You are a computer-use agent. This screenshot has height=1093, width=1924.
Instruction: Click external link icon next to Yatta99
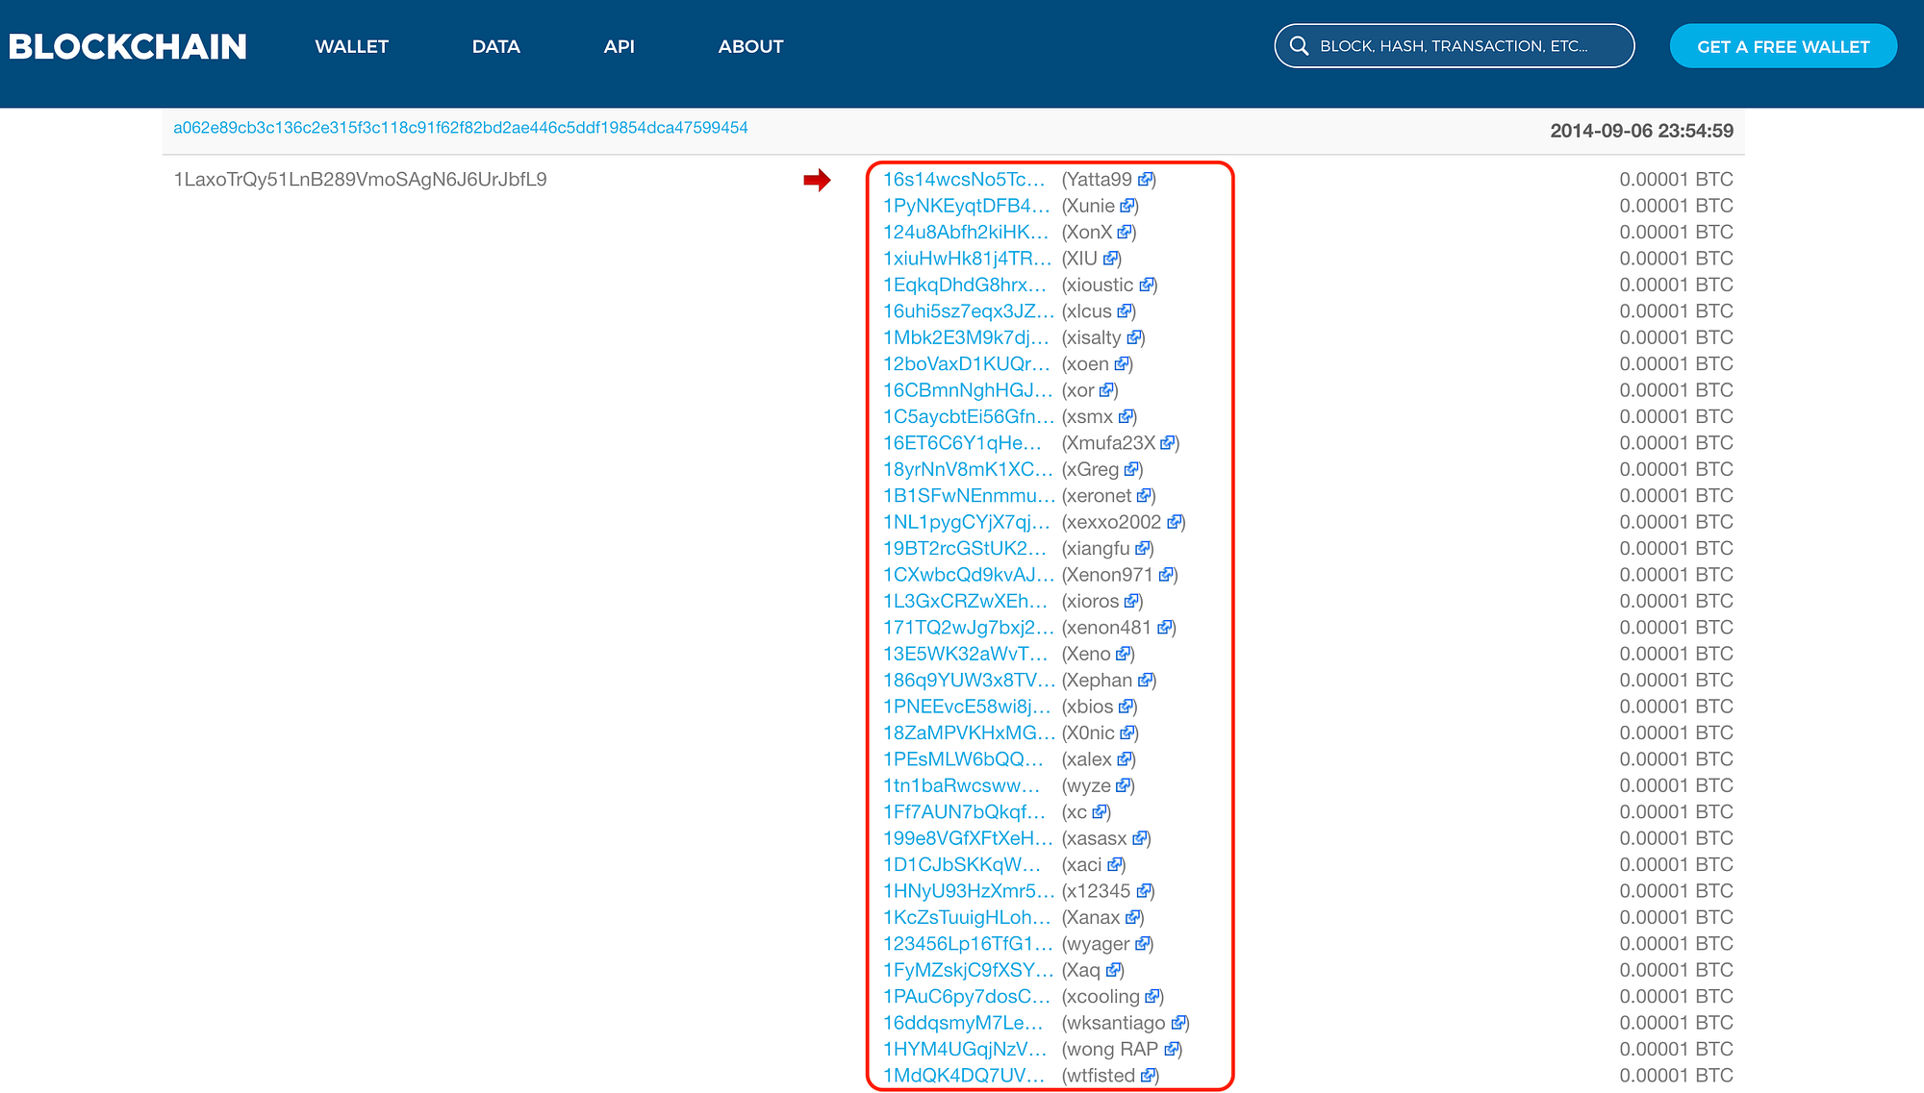[1145, 180]
